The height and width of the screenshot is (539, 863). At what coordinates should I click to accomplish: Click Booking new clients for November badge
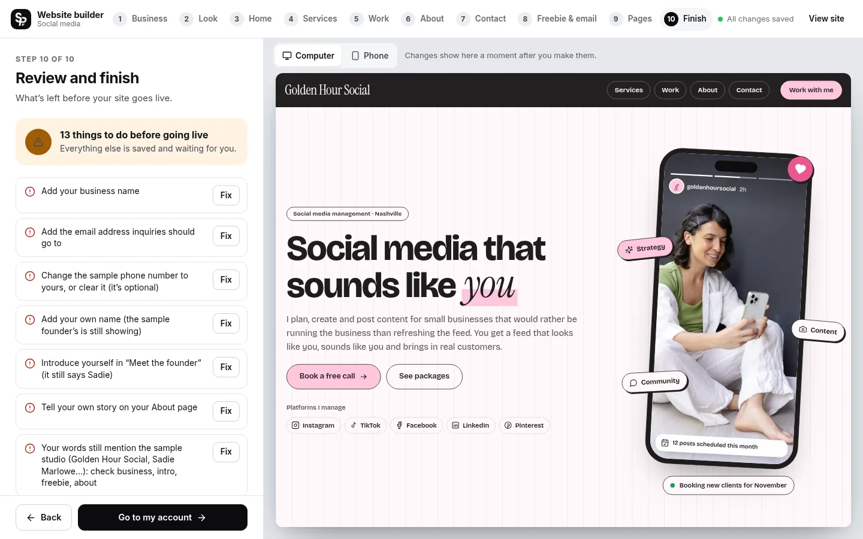(728, 486)
